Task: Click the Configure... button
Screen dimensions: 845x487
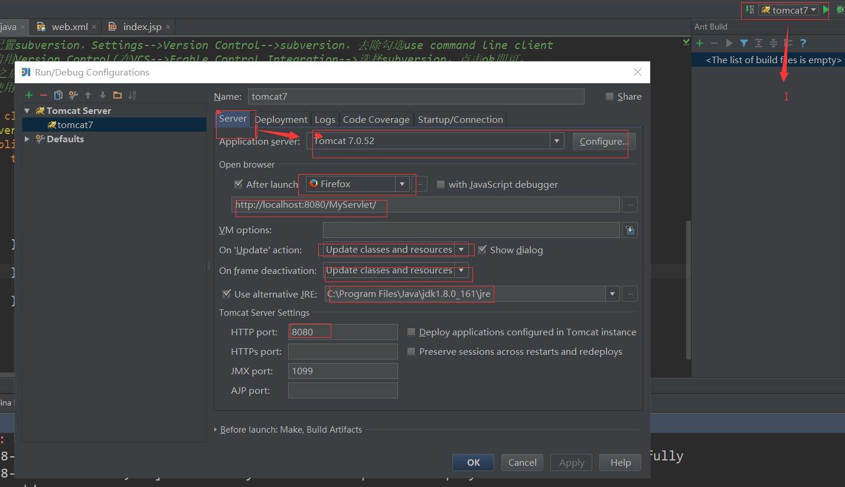Action: click(x=604, y=141)
